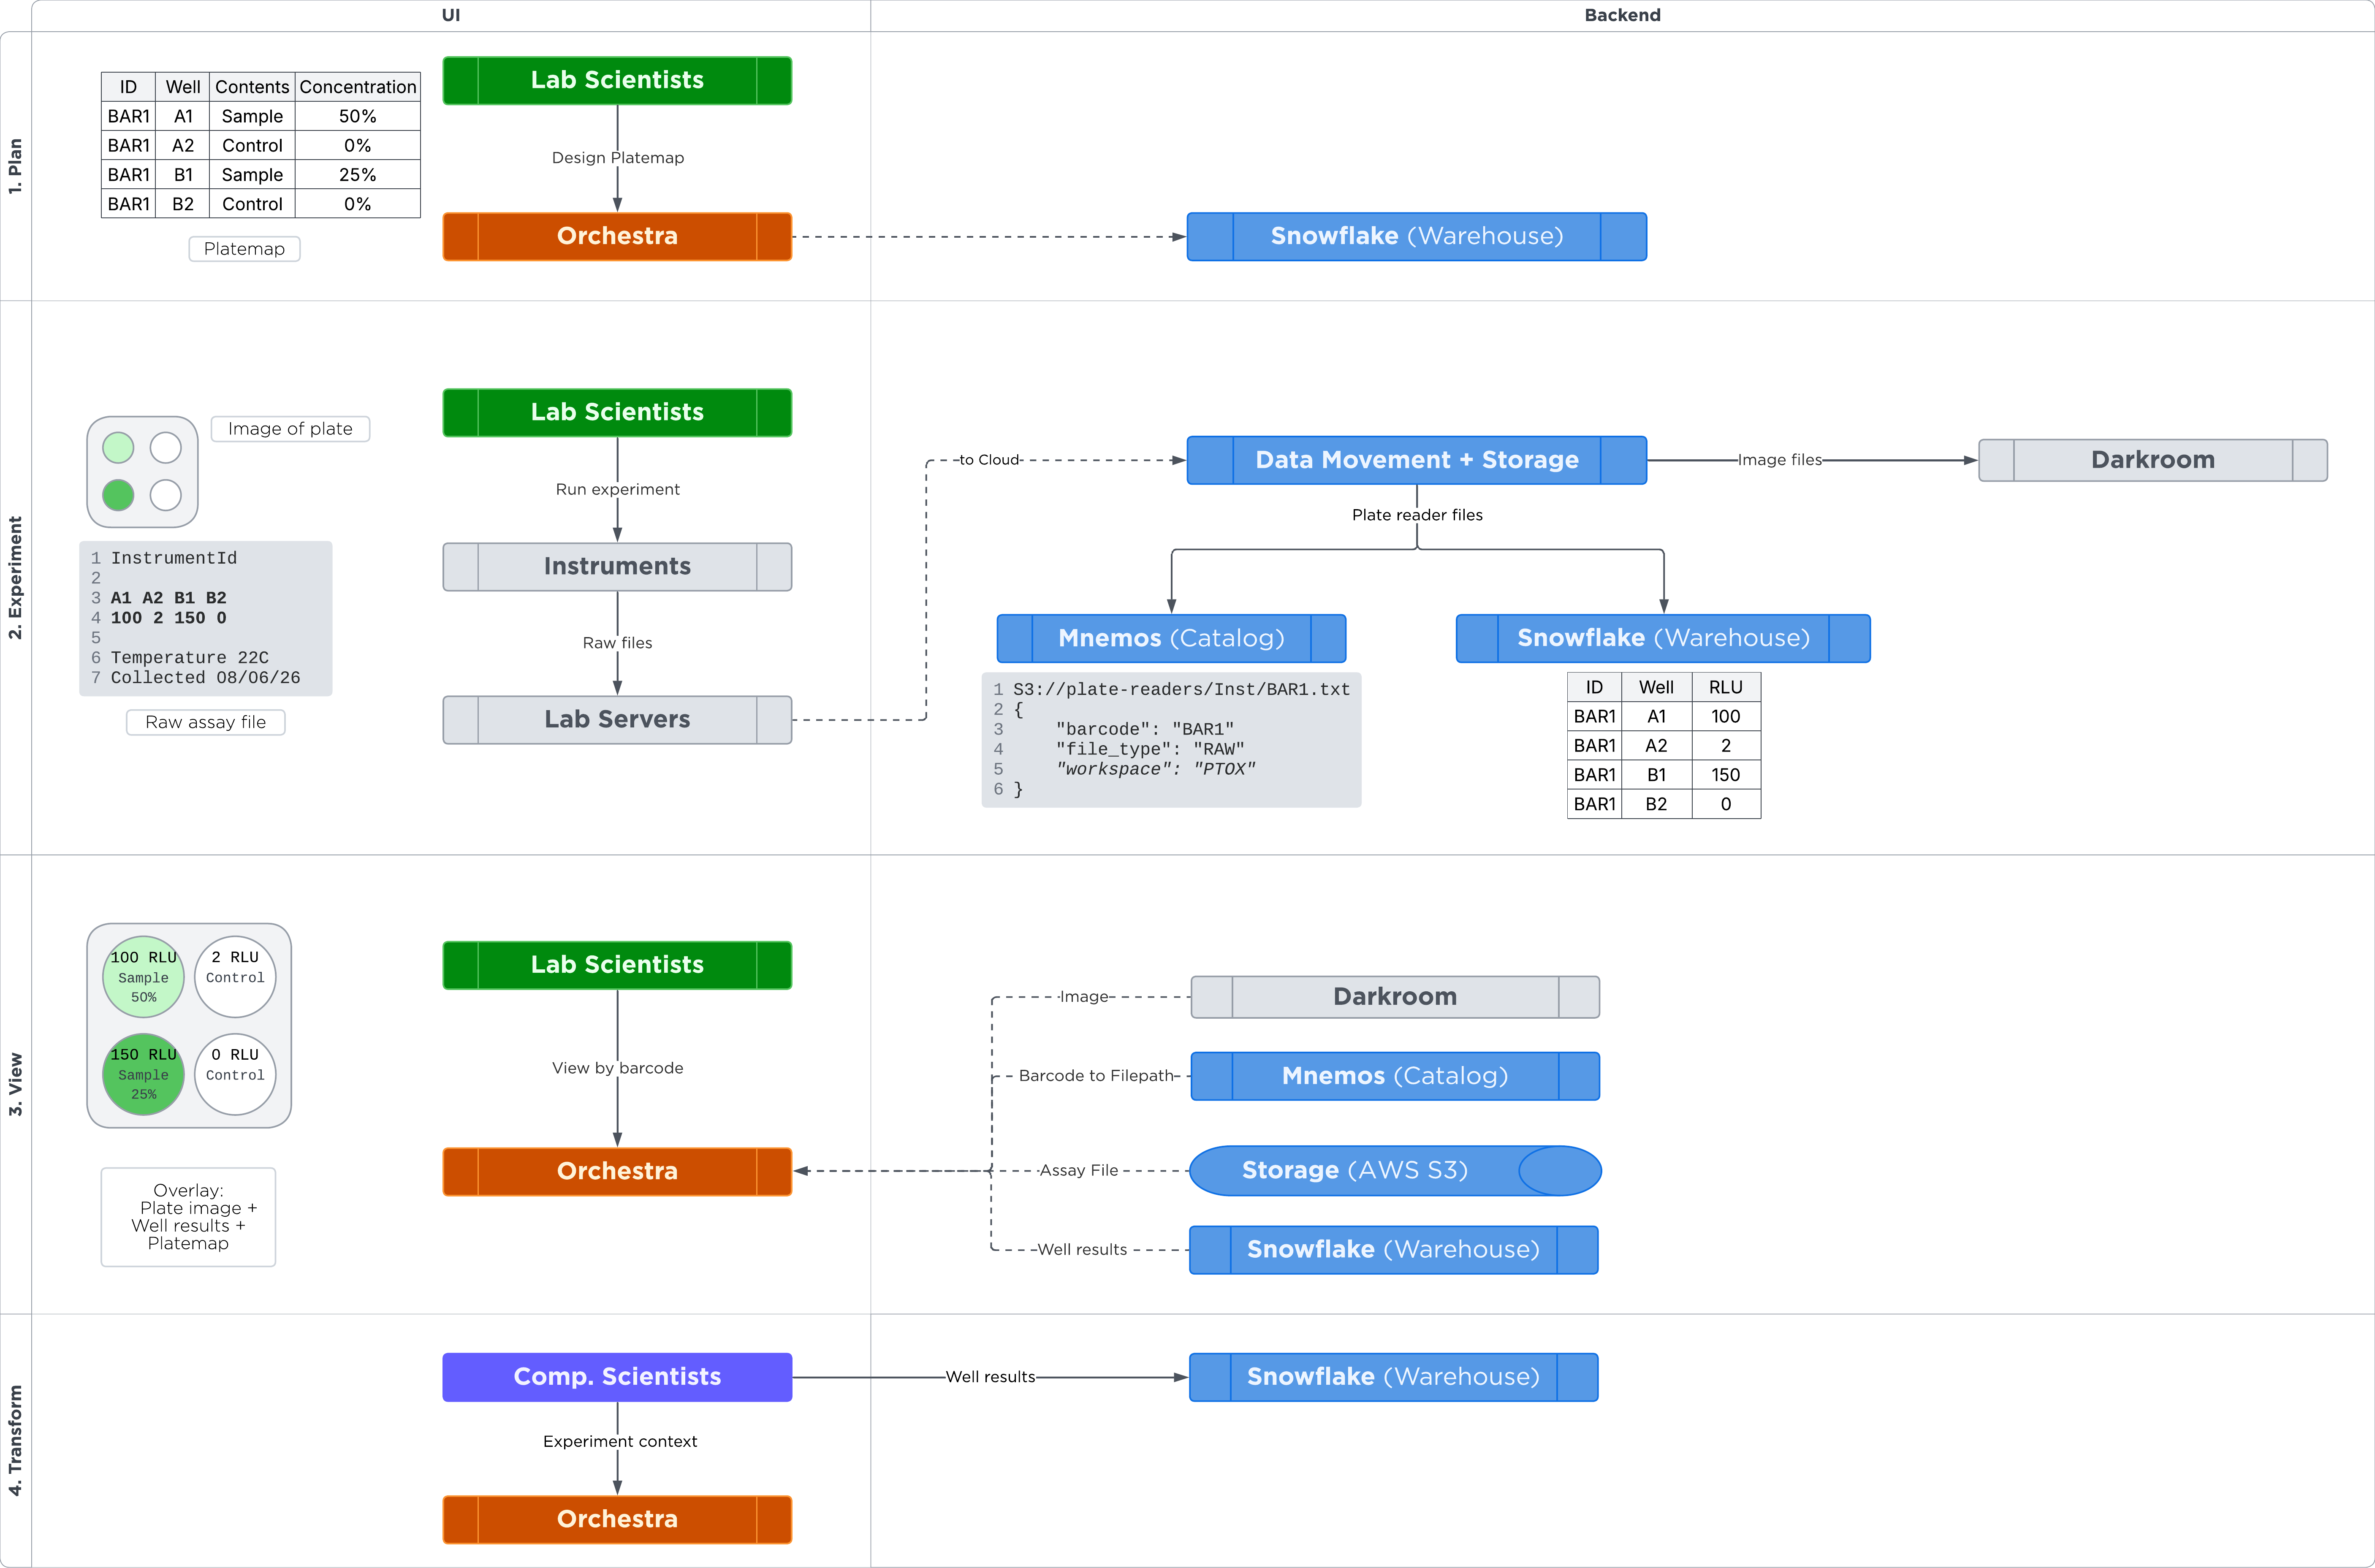
Task: Click the S3://plate-readers/Inst/BAR1.txt line
Action: coord(1181,690)
